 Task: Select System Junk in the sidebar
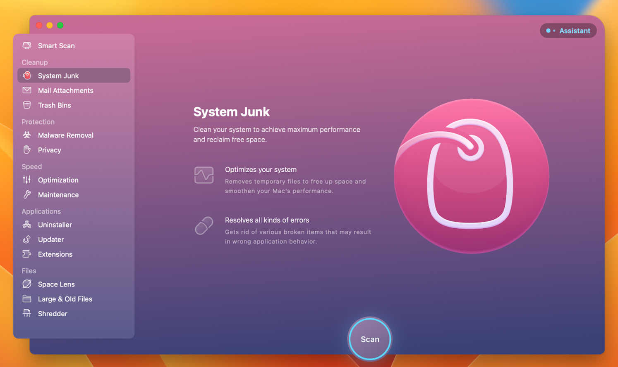(x=58, y=76)
